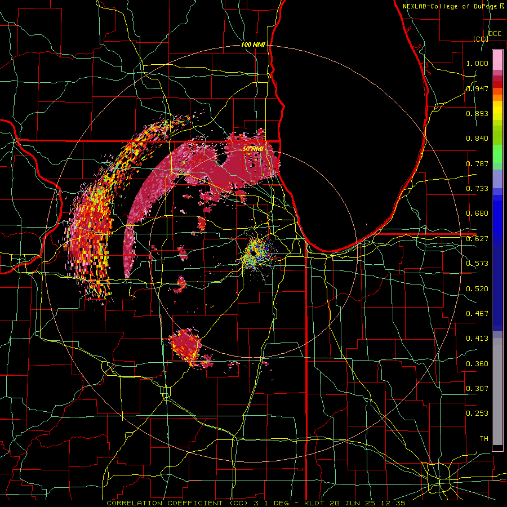Select the 0.253 scale value
Image resolution: width=507 pixels, height=507 pixels.
pos(477,413)
